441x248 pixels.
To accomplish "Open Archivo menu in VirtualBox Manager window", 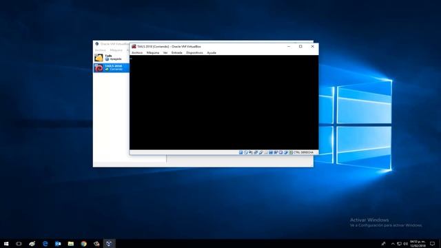I will tap(101, 50).
